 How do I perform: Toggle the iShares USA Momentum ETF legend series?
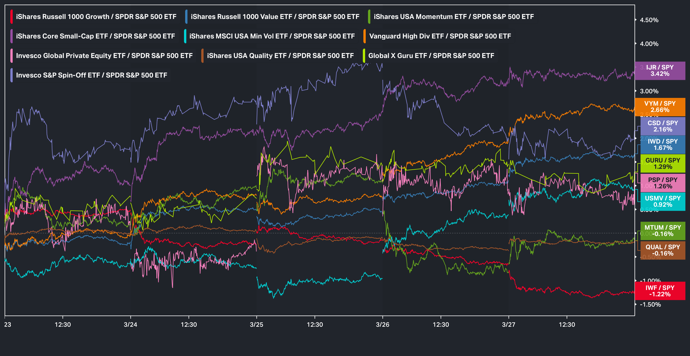(x=453, y=17)
